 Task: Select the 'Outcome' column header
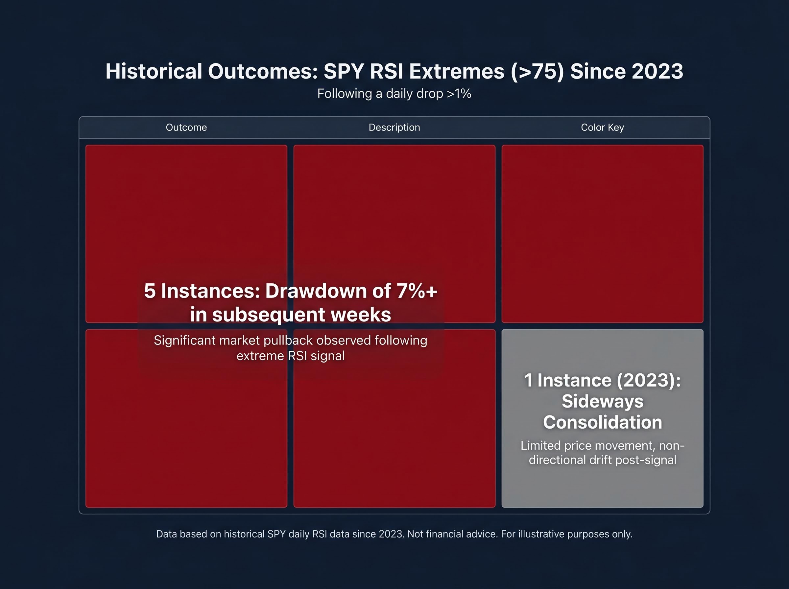[186, 127]
